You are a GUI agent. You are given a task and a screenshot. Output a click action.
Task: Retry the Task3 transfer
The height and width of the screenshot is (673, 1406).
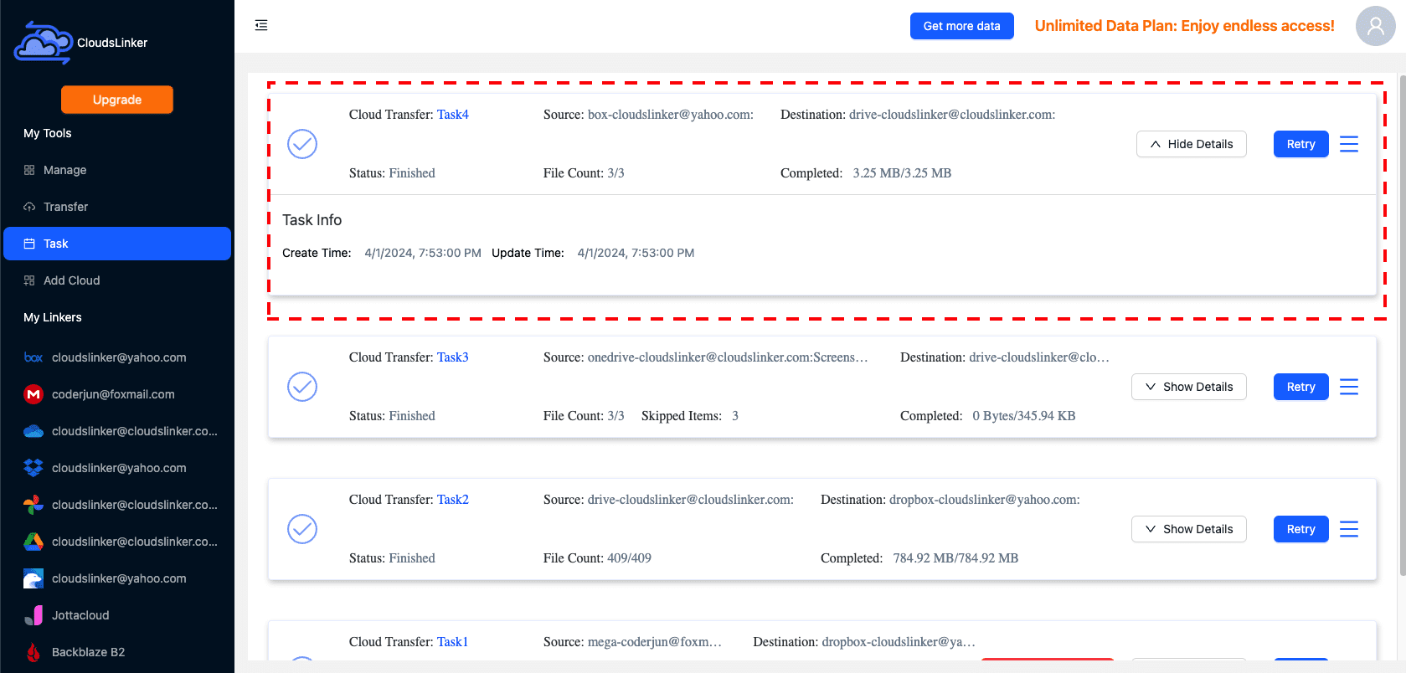coord(1300,387)
